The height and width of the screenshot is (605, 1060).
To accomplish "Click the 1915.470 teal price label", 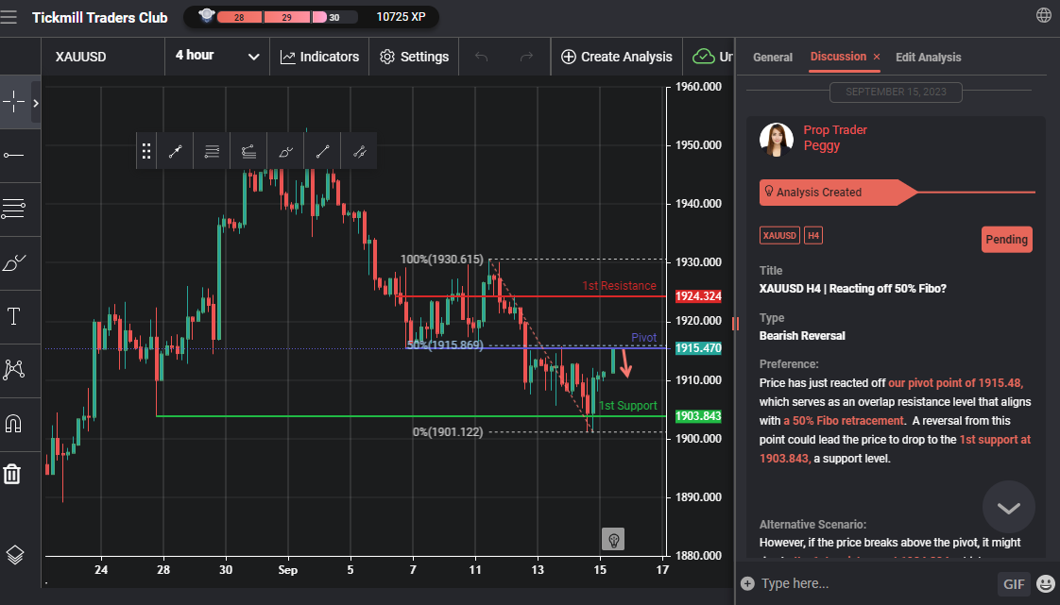I will 698,348.
